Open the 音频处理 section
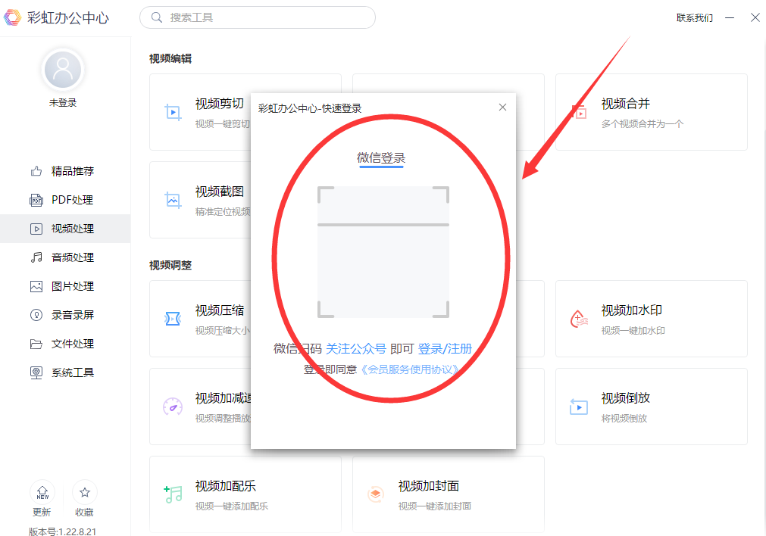 pos(65,257)
